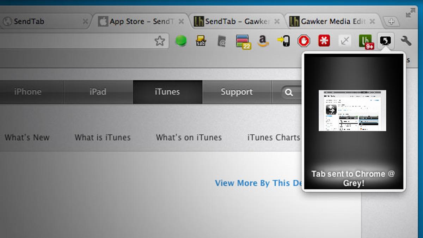Viewport: 423px width, 238px height.
Task: Open the Lifehacker extension with 9+ badge
Action: 366,42
